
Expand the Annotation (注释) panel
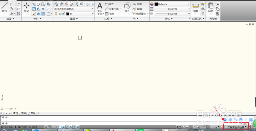point(108,19)
